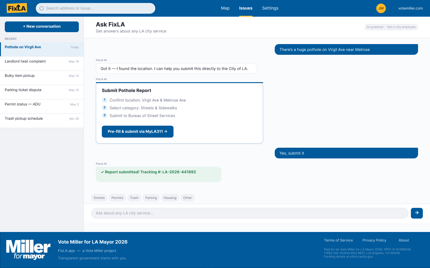
Task: Open the Map tab
Action: click(225, 8)
